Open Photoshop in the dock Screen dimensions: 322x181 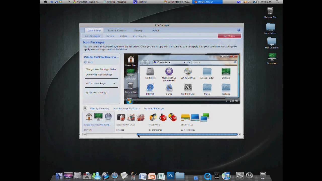(170, 176)
